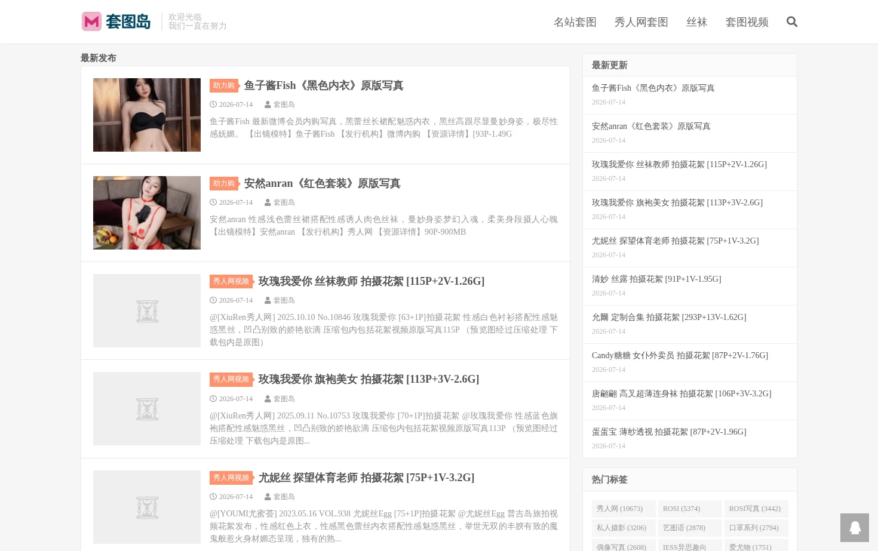Select the 艺图语 (2878) tag
The height and width of the screenshot is (551, 878).
tap(690, 528)
